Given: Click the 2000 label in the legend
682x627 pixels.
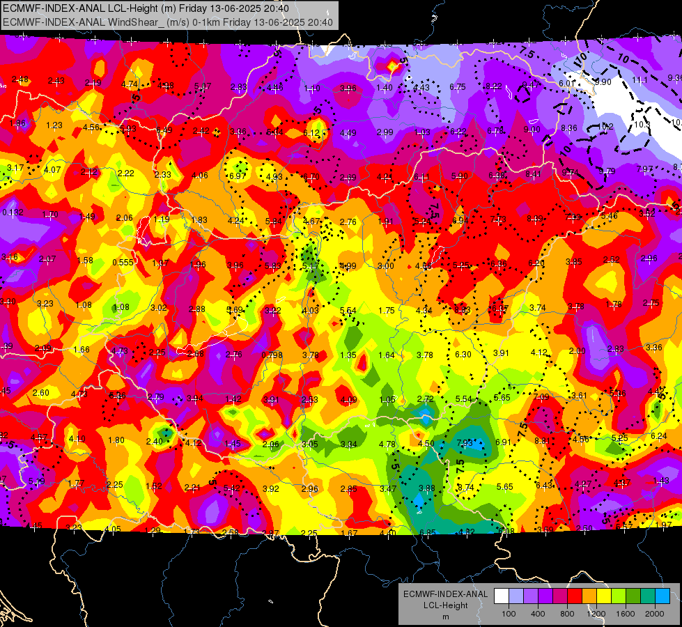Looking at the screenshot, I should pyautogui.click(x=655, y=614).
